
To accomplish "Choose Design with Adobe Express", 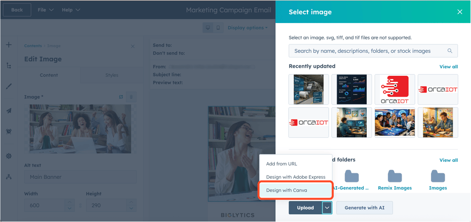I will click(x=296, y=177).
